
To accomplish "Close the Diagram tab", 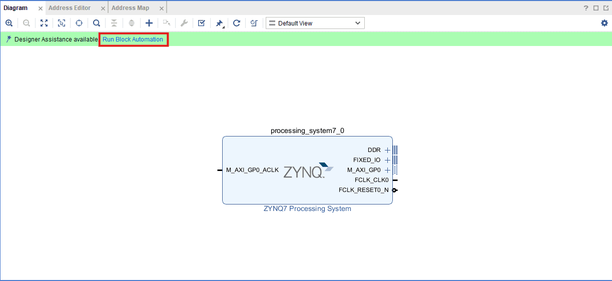I will pos(41,8).
